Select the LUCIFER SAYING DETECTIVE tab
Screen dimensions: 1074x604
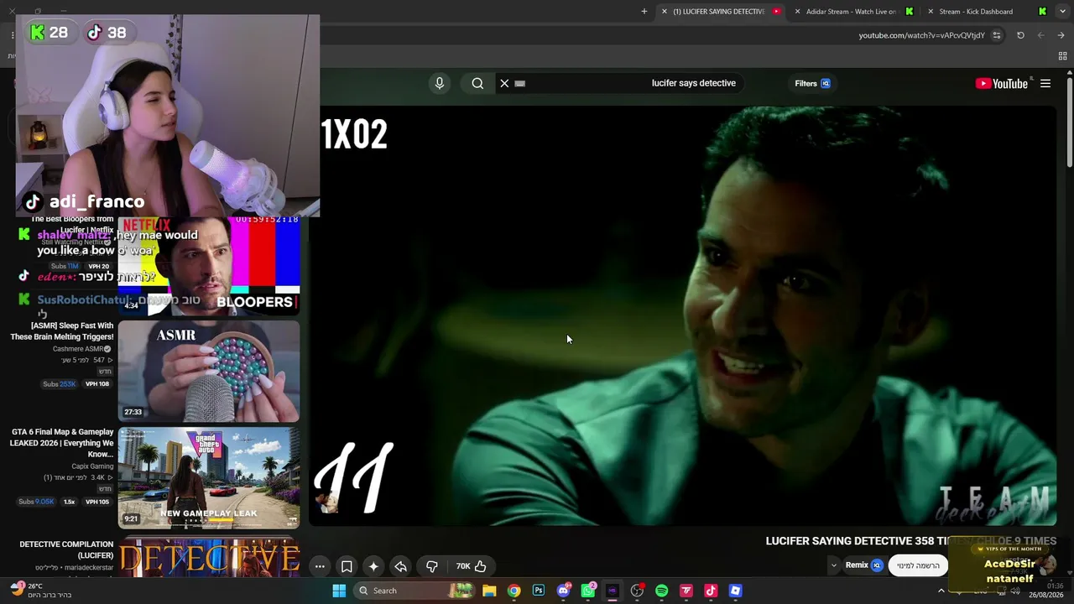coord(722,11)
